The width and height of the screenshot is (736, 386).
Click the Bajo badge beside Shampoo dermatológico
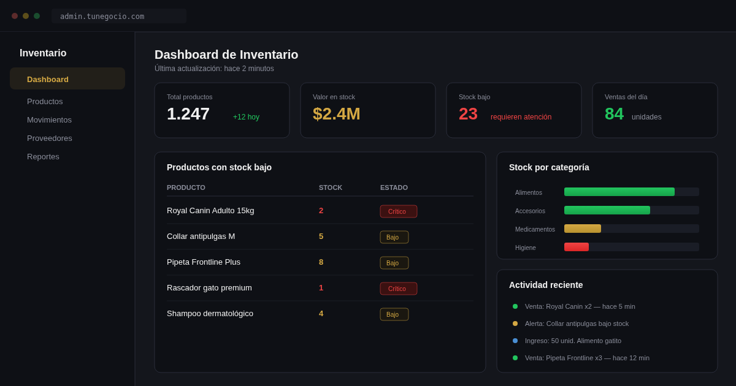[x=394, y=314]
